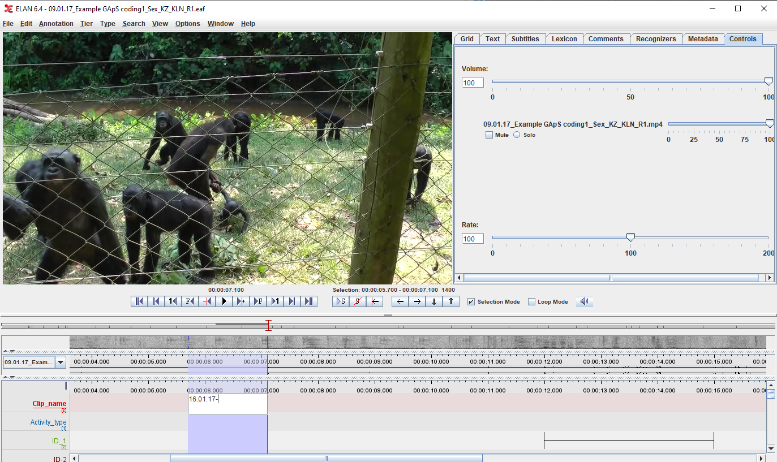This screenshot has width=777, height=462.
Task: Go to previous scroll view
Action: tap(156, 301)
